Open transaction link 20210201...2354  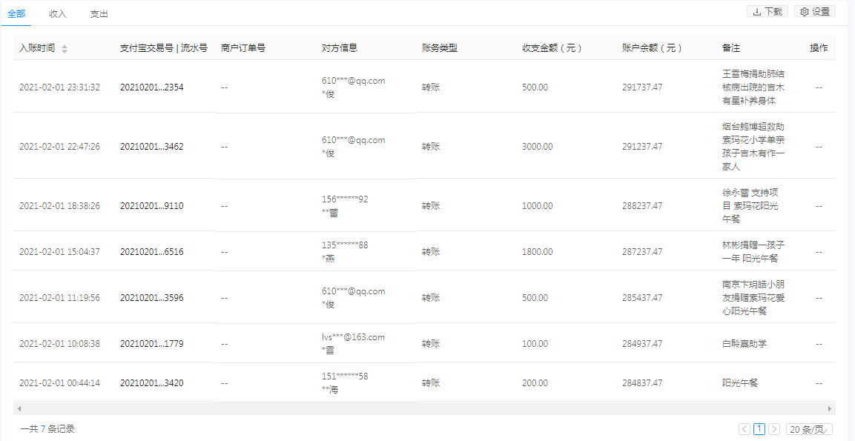[151, 87]
